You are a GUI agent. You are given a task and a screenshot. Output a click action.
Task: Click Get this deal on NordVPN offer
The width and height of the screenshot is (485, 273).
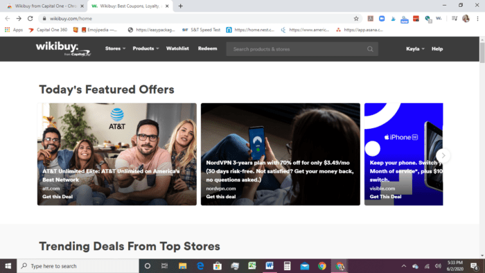point(221,197)
